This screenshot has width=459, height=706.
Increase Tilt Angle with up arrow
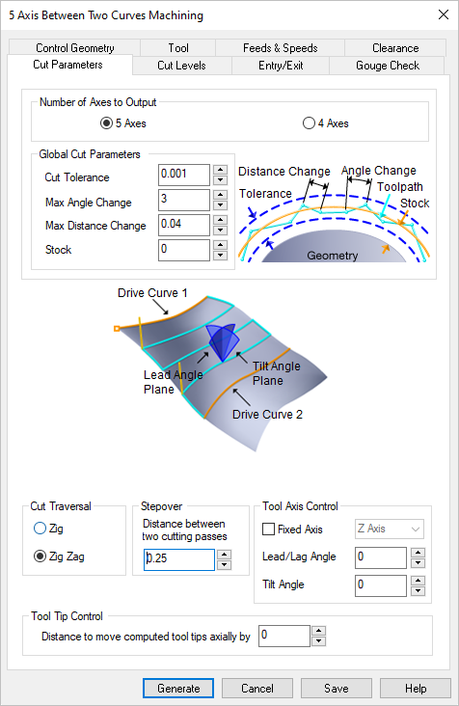point(418,581)
